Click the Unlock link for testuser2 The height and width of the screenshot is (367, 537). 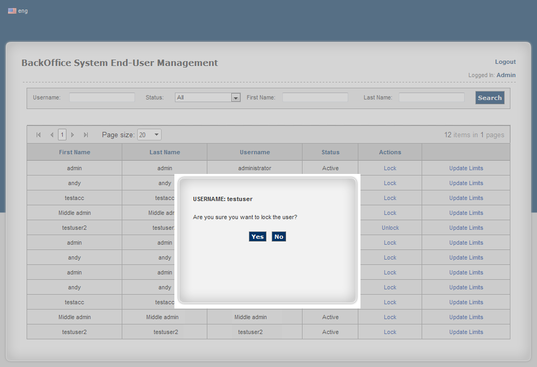pos(390,228)
